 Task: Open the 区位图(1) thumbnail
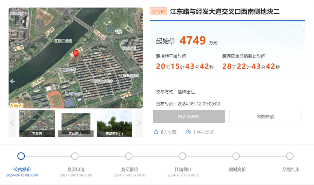tap(76, 123)
